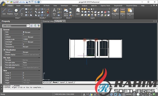Image resolution: width=158 pixels, height=96 pixels.
Task: Click the progeCAD application logo button
Action: [x=3, y=3]
